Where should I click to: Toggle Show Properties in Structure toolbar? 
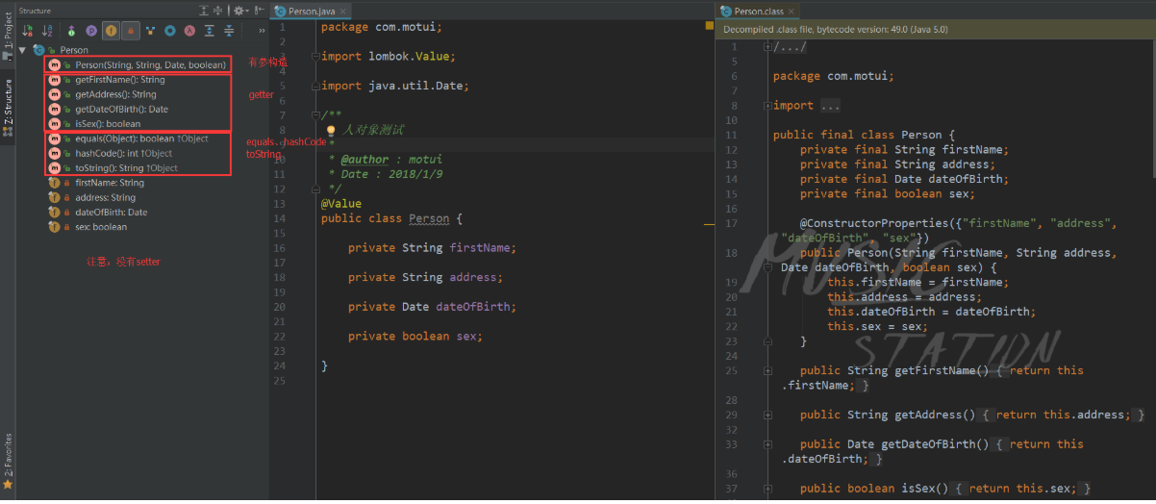[x=91, y=32]
